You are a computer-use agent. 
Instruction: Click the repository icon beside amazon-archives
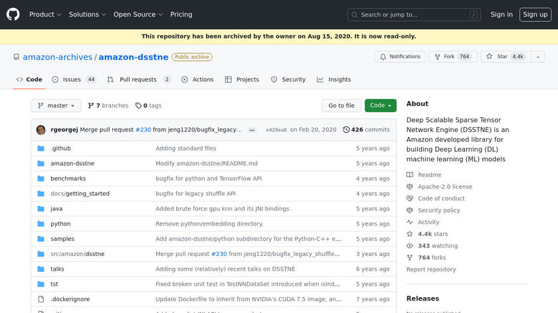tap(17, 57)
